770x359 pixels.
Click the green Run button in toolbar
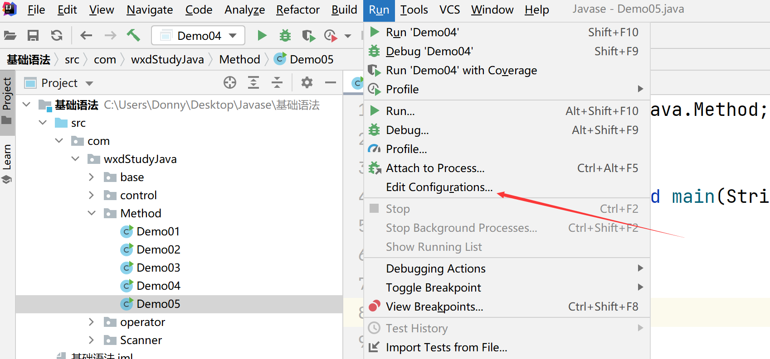(x=262, y=35)
